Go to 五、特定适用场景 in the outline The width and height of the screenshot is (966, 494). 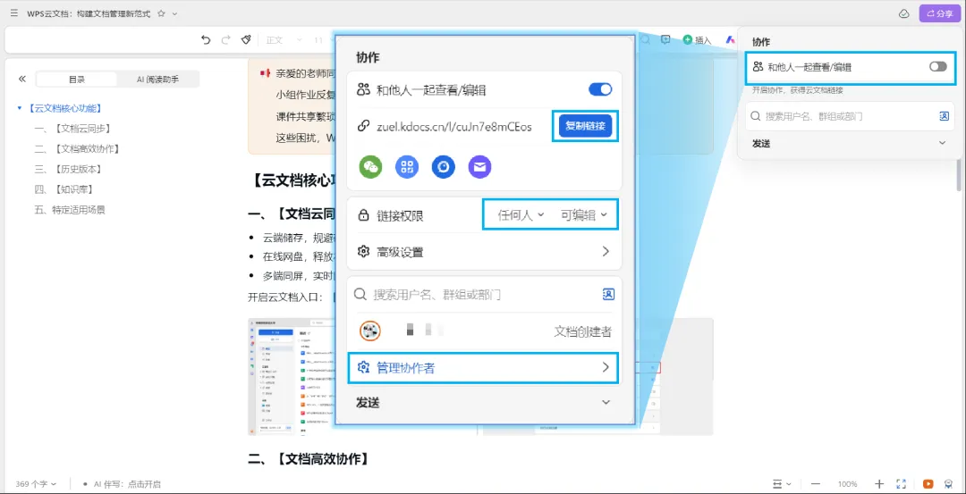click(70, 210)
